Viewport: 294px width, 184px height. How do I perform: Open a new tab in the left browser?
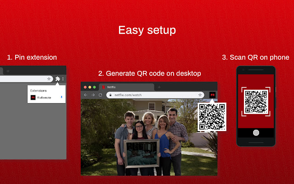8,71
